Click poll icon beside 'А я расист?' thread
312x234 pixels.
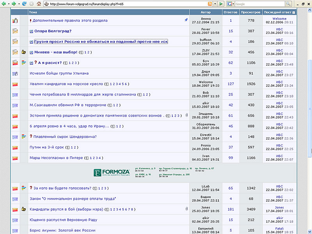tap(23, 62)
